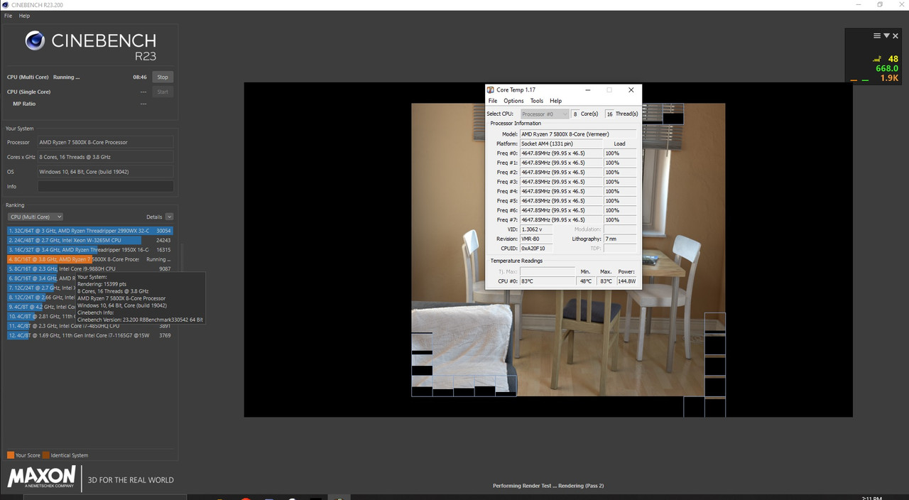The image size is (909, 500).
Task: Open the File menu in Cinebench
Action: 9,16
